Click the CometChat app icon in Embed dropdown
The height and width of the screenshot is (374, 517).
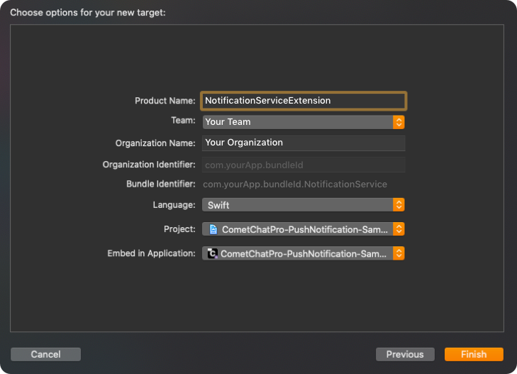click(x=212, y=253)
